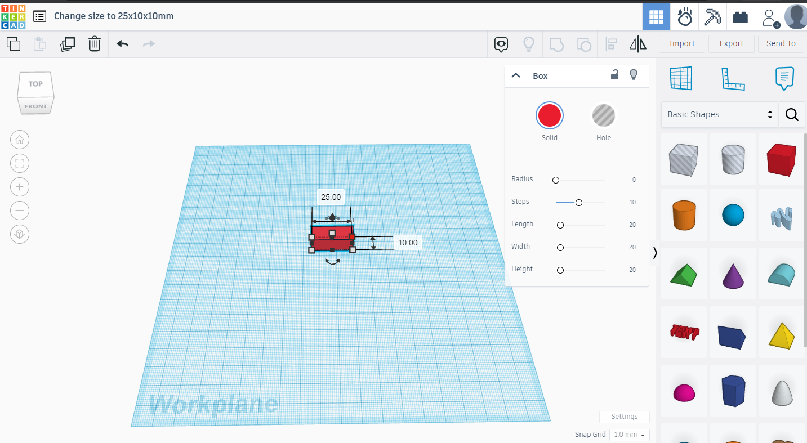Click the design title text
This screenshot has height=443, width=807.
tap(114, 16)
